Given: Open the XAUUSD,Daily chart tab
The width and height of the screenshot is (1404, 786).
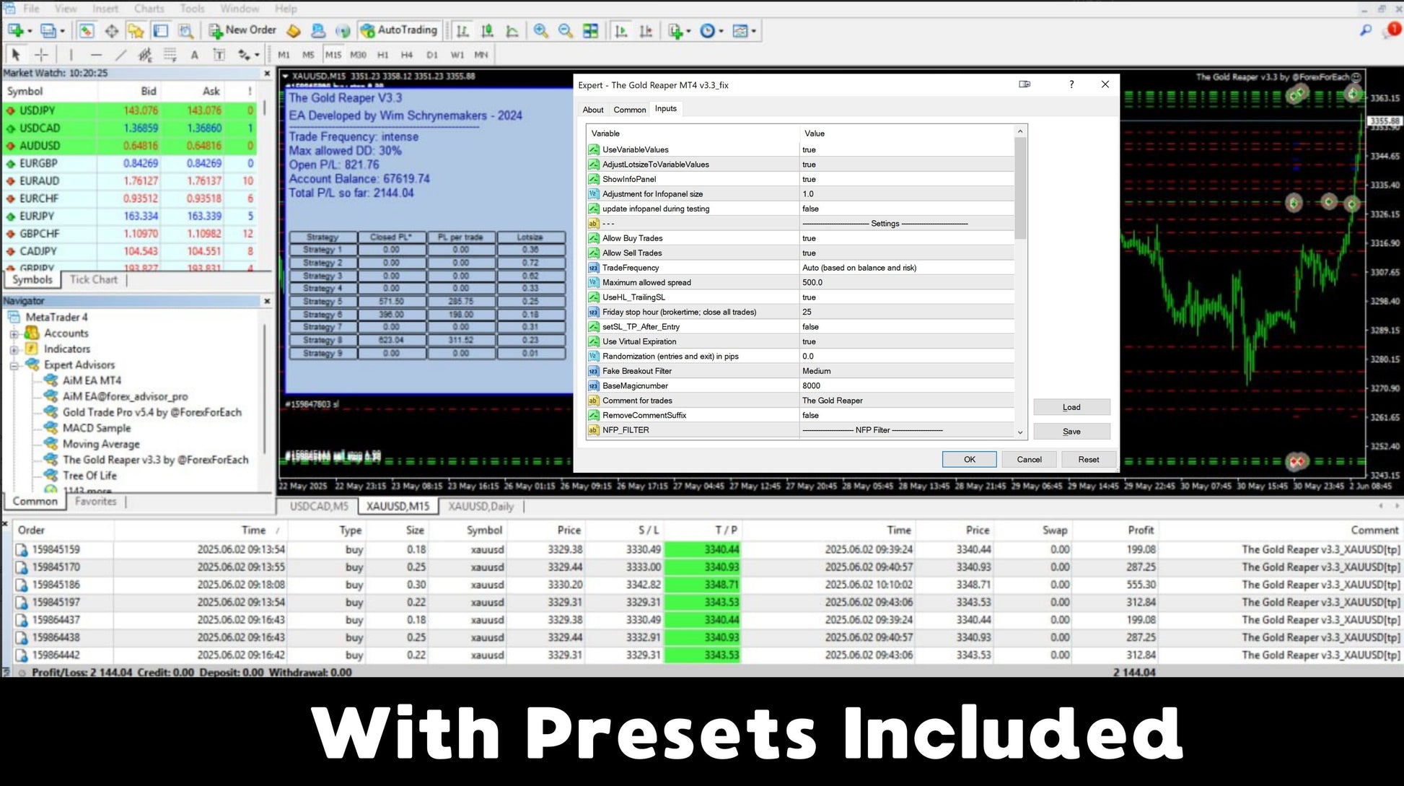Looking at the screenshot, I should (x=481, y=506).
